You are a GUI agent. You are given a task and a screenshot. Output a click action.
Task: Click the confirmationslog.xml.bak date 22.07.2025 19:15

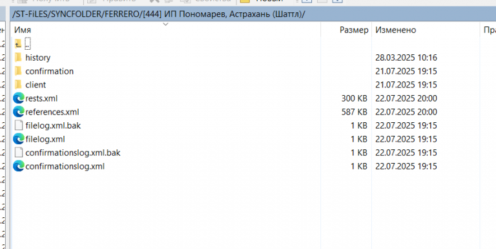tap(406, 153)
